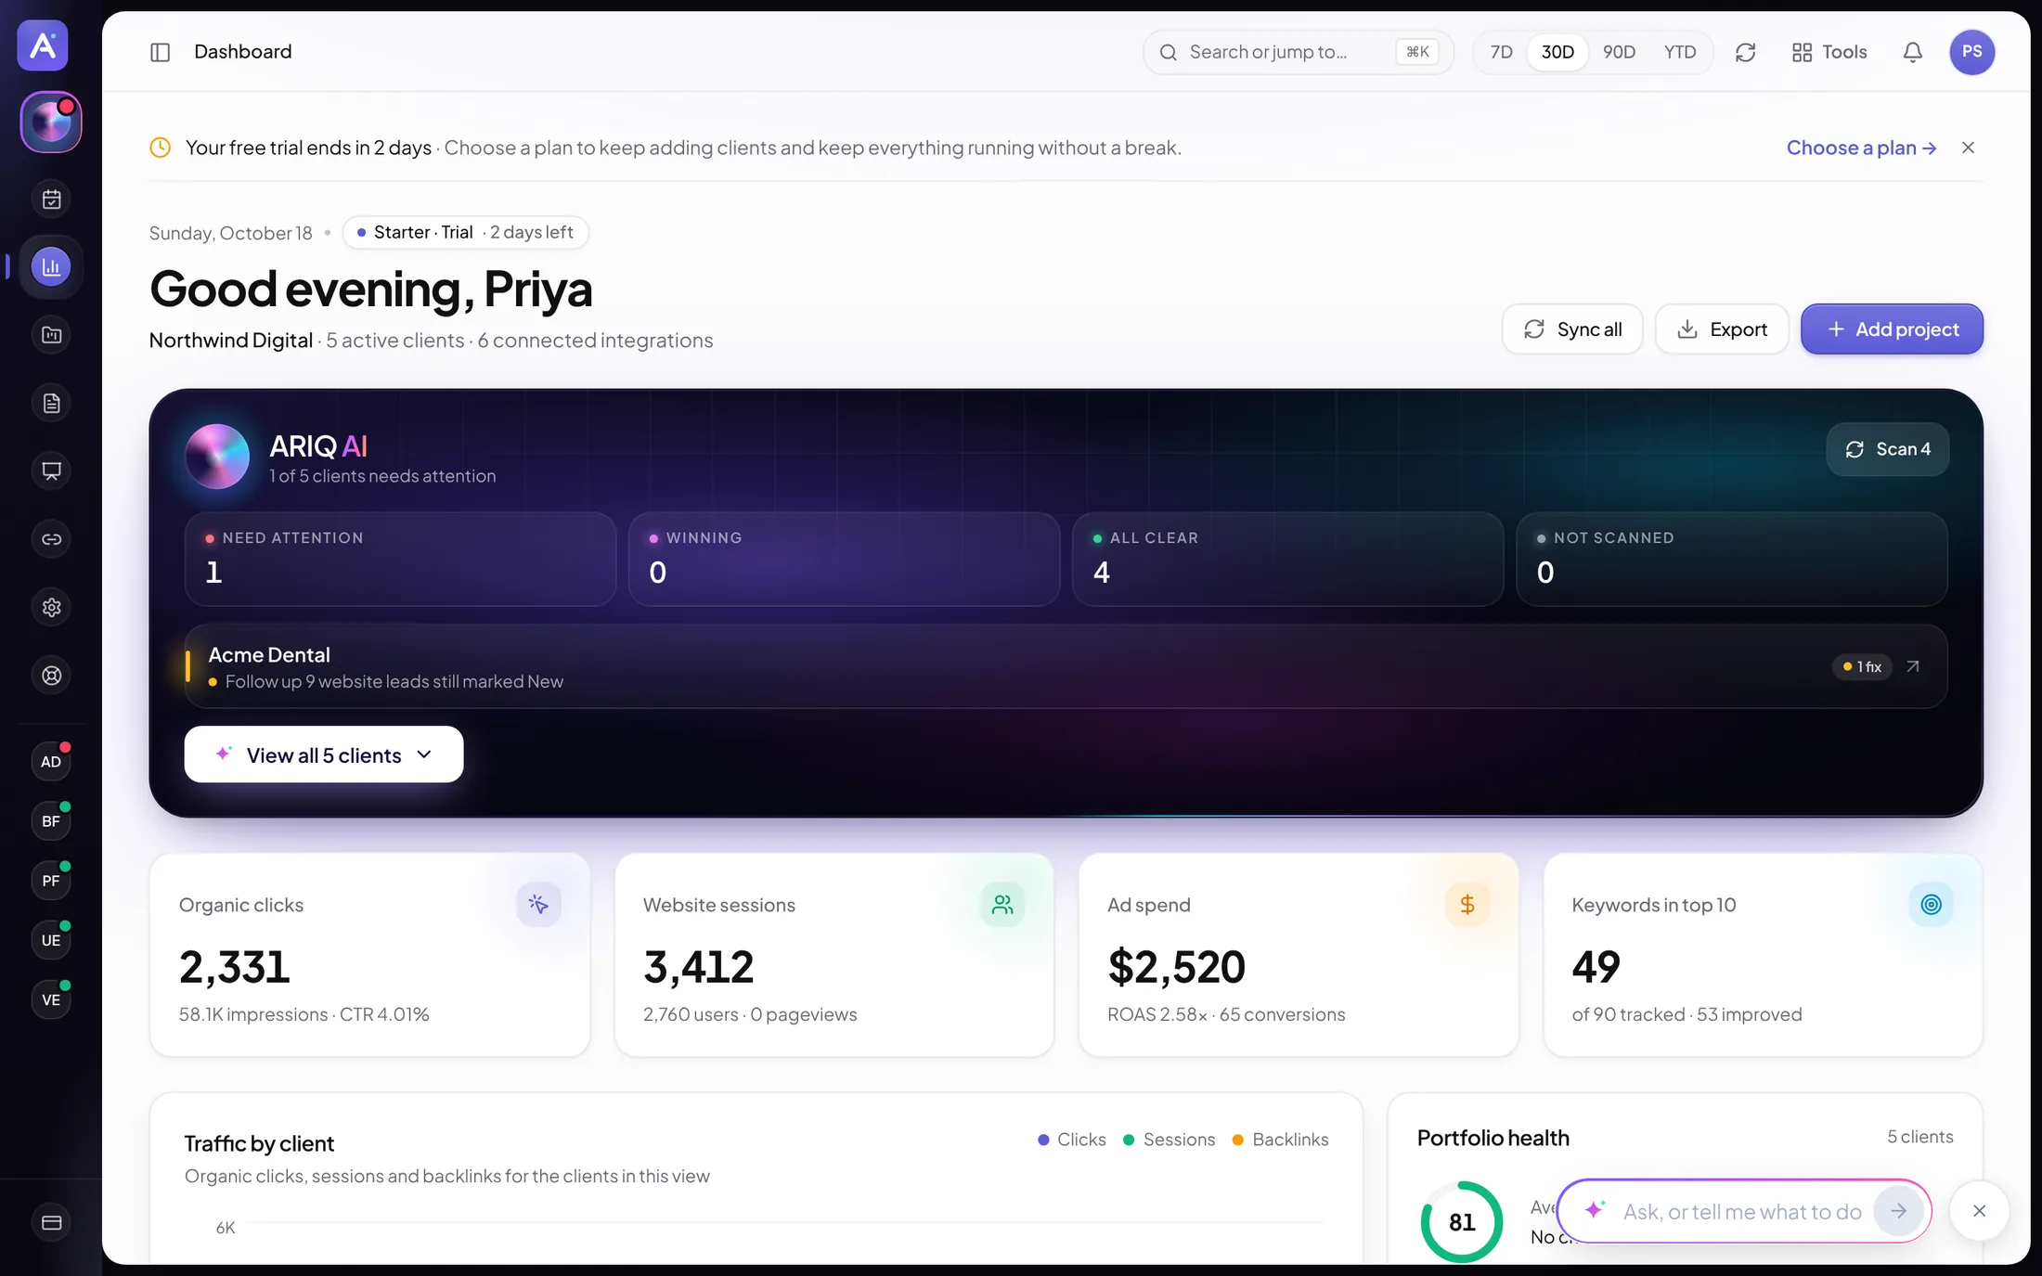Select the BF client avatar
Screen dimensions: 2042x1276
[51, 821]
